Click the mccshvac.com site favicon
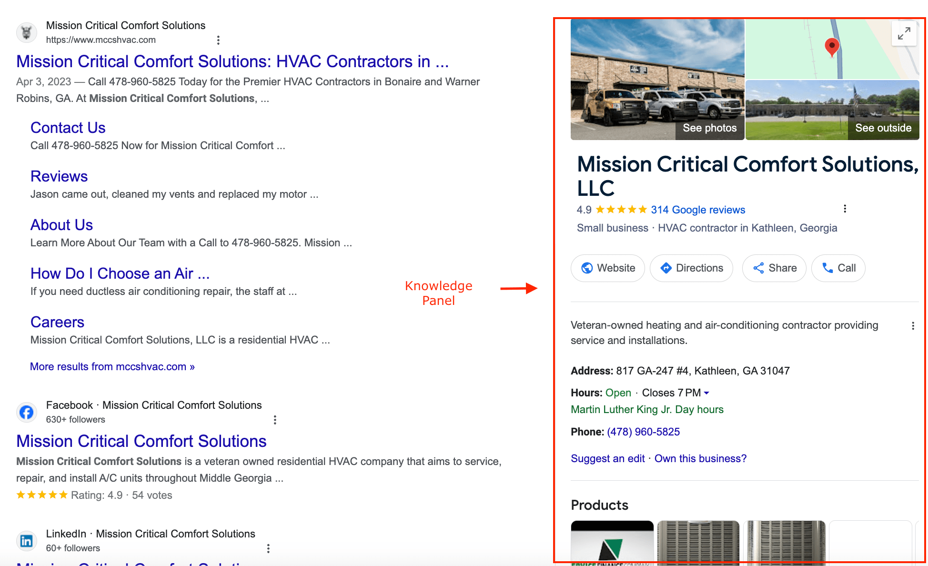Screen dimensions: 928x566 tap(27, 32)
